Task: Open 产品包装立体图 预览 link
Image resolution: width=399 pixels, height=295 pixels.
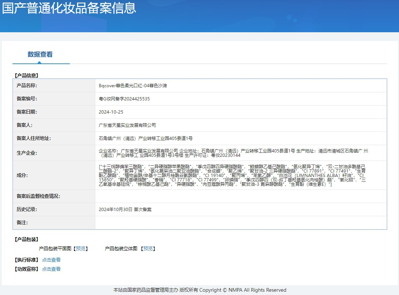Action: coord(148,248)
